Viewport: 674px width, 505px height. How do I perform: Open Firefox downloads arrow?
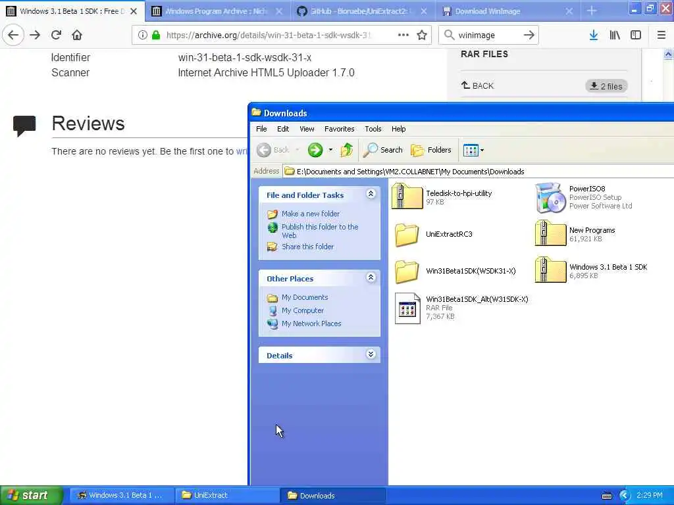tap(594, 35)
